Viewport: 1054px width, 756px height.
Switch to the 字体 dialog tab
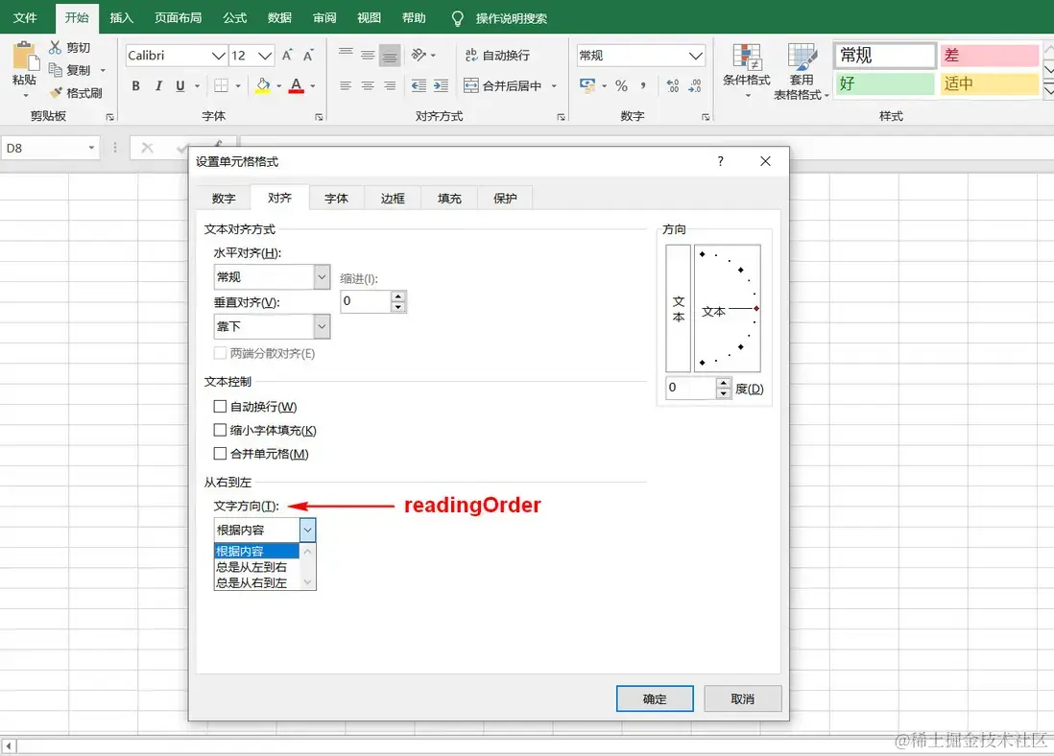coord(336,199)
